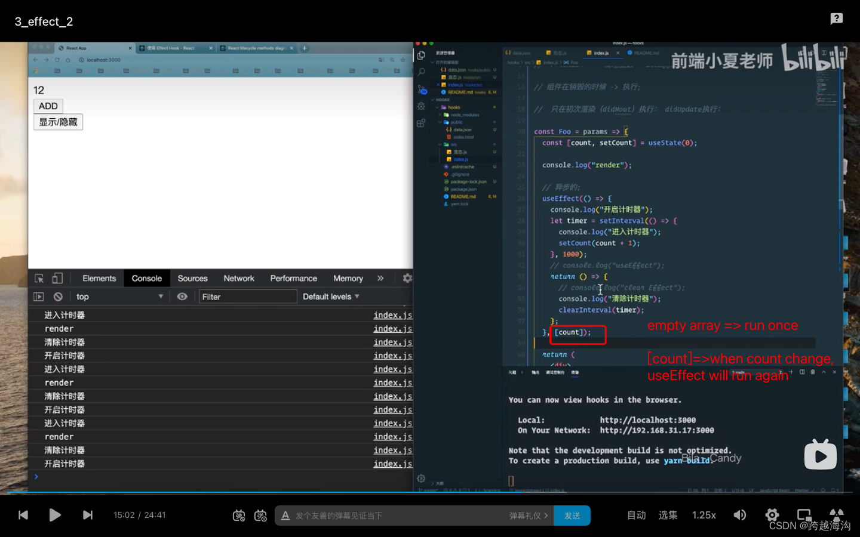
Task: Click the 显示/隐藏 button
Action: coord(58,122)
